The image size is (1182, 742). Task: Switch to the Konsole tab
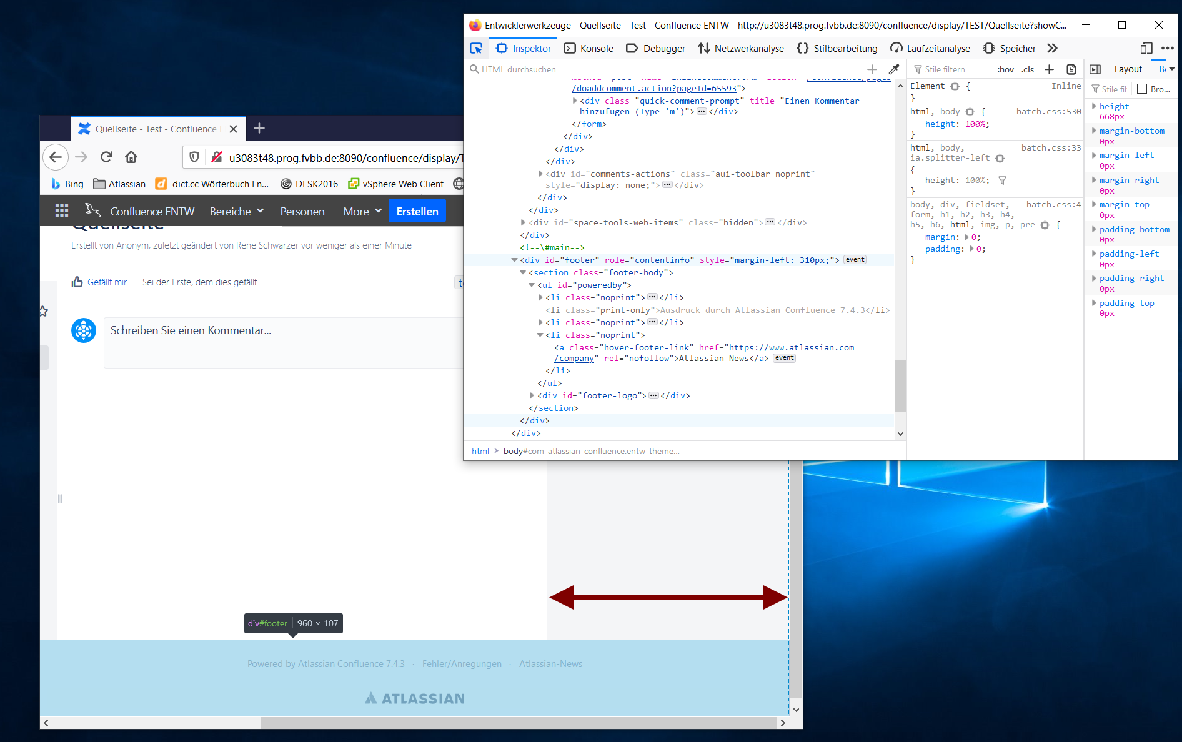tap(589, 48)
